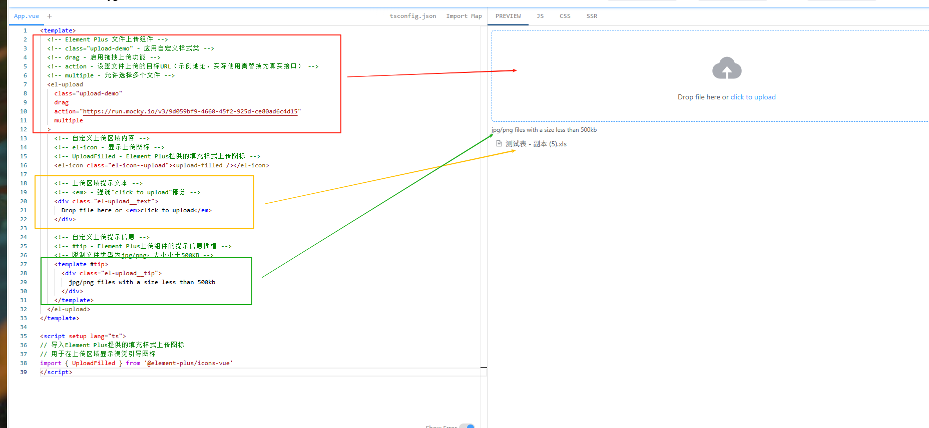Click the jpg/png size tip text in preview
The height and width of the screenshot is (428, 929).
pos(544,130)
